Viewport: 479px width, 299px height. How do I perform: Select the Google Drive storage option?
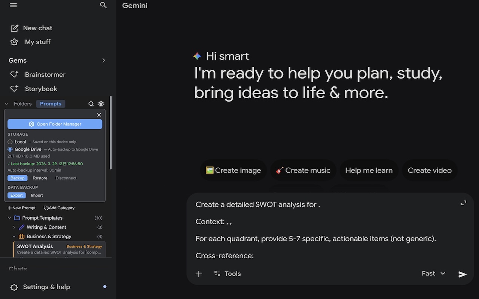(10, 149)
